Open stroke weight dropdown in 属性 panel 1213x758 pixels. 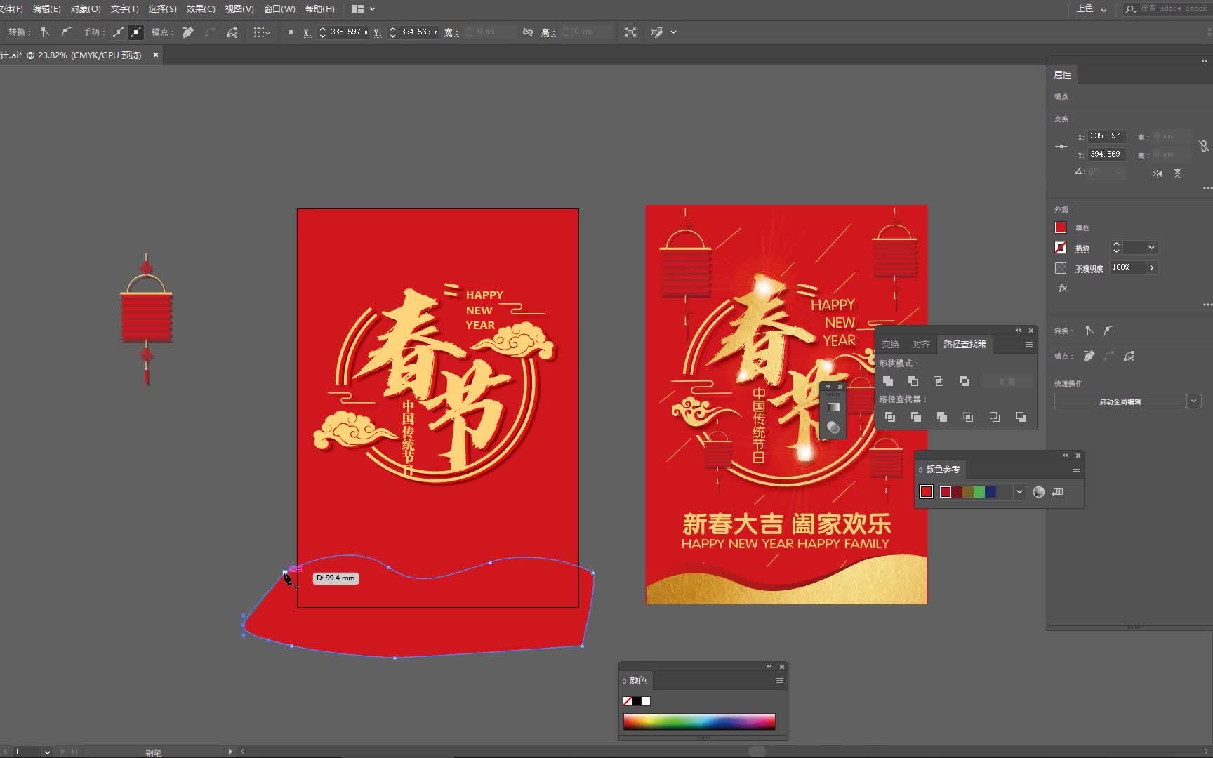tap(1151, 248)
